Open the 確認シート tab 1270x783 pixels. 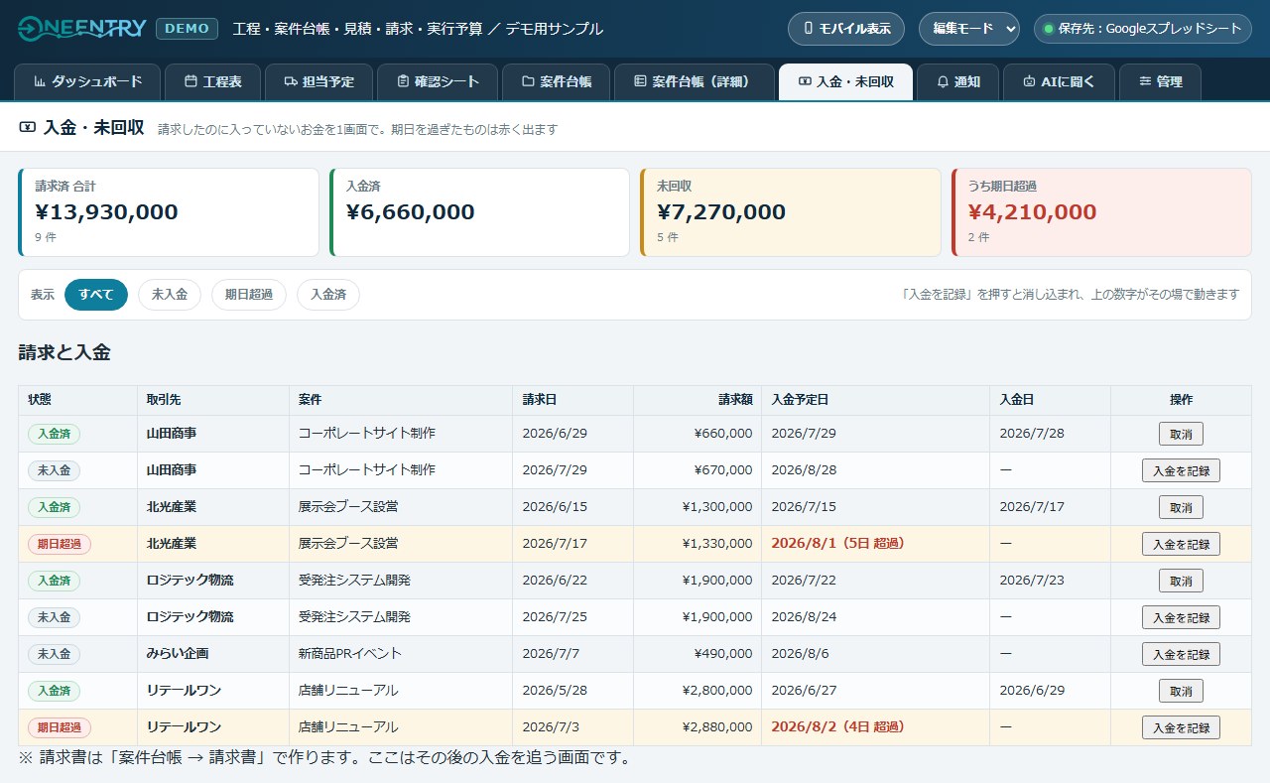point(438,82)
